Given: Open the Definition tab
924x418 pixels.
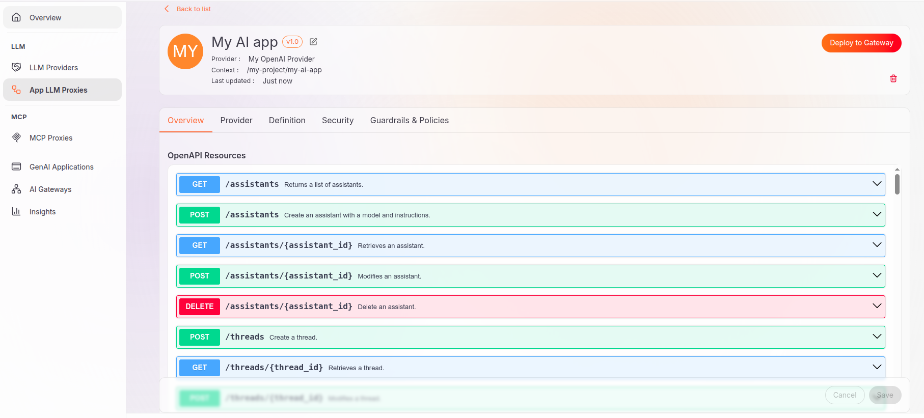Looking at the screenshot, I should coord(287,120).
